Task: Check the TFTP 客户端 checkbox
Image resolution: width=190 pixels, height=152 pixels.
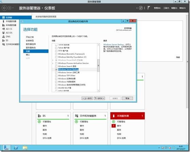Action: [56, 51]
